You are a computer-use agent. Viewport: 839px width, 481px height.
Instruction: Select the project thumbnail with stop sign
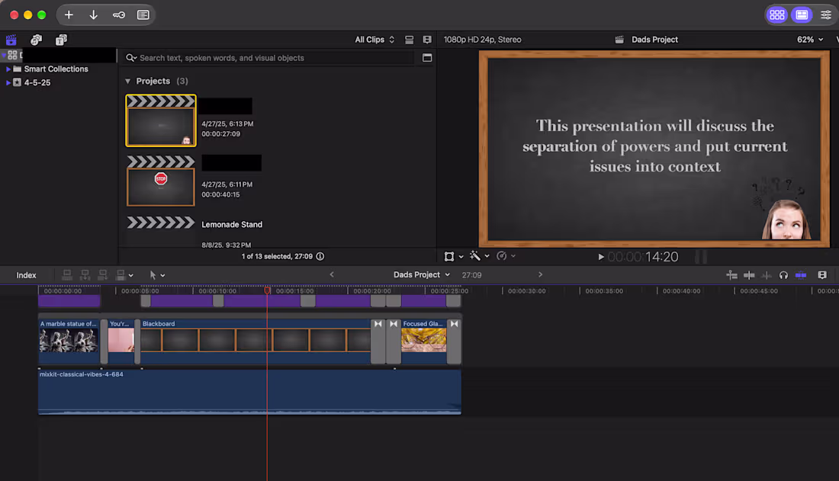point(161,181)
